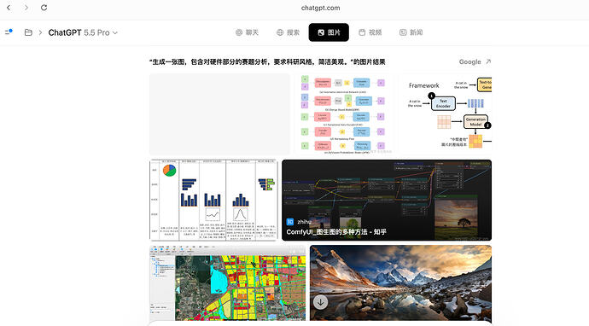Open the sidebar menu icon with blue dot

tap(9, 32)
